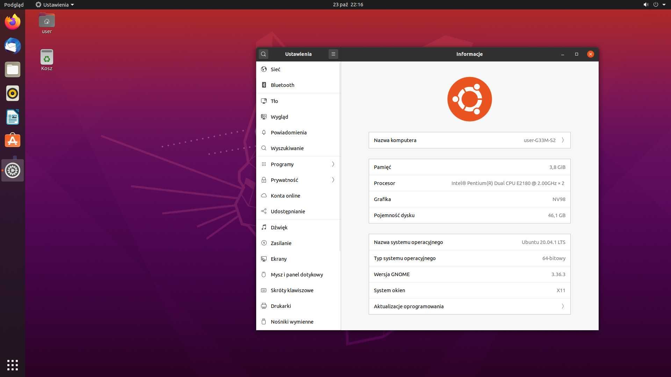671x377 pixels.
Task: Click the Wersja GNOME 3.36.3 value
Action: 558,274
